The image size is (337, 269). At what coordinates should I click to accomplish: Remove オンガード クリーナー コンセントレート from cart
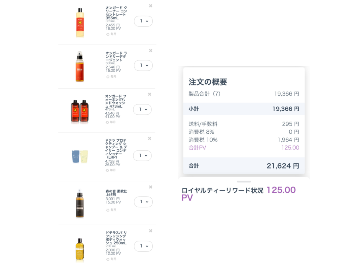pyautogui.click(x=151, y=6)
